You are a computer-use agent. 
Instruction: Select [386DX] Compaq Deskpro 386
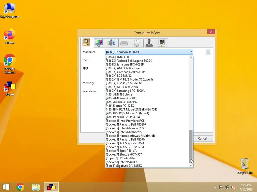(147, 72)
